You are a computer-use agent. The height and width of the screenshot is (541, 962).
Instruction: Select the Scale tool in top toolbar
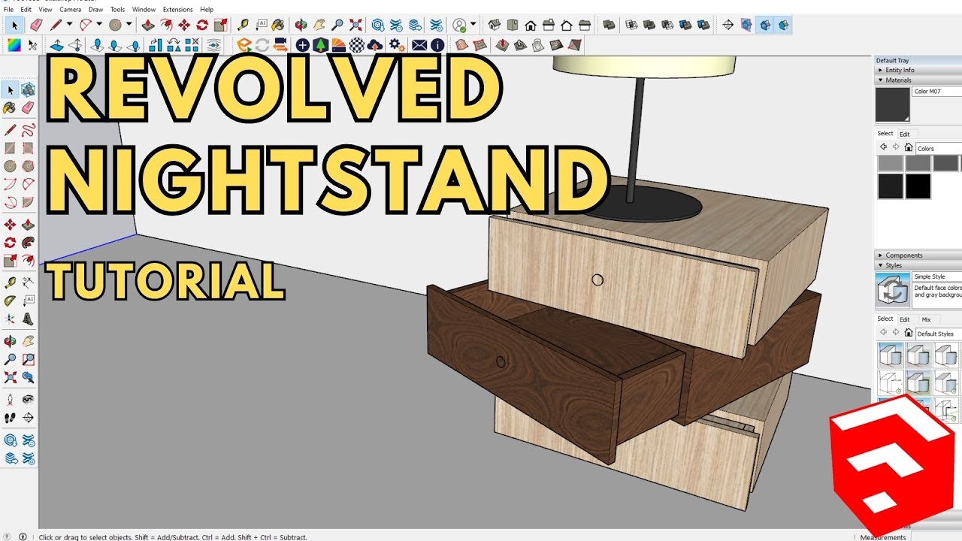click(220, 25)
